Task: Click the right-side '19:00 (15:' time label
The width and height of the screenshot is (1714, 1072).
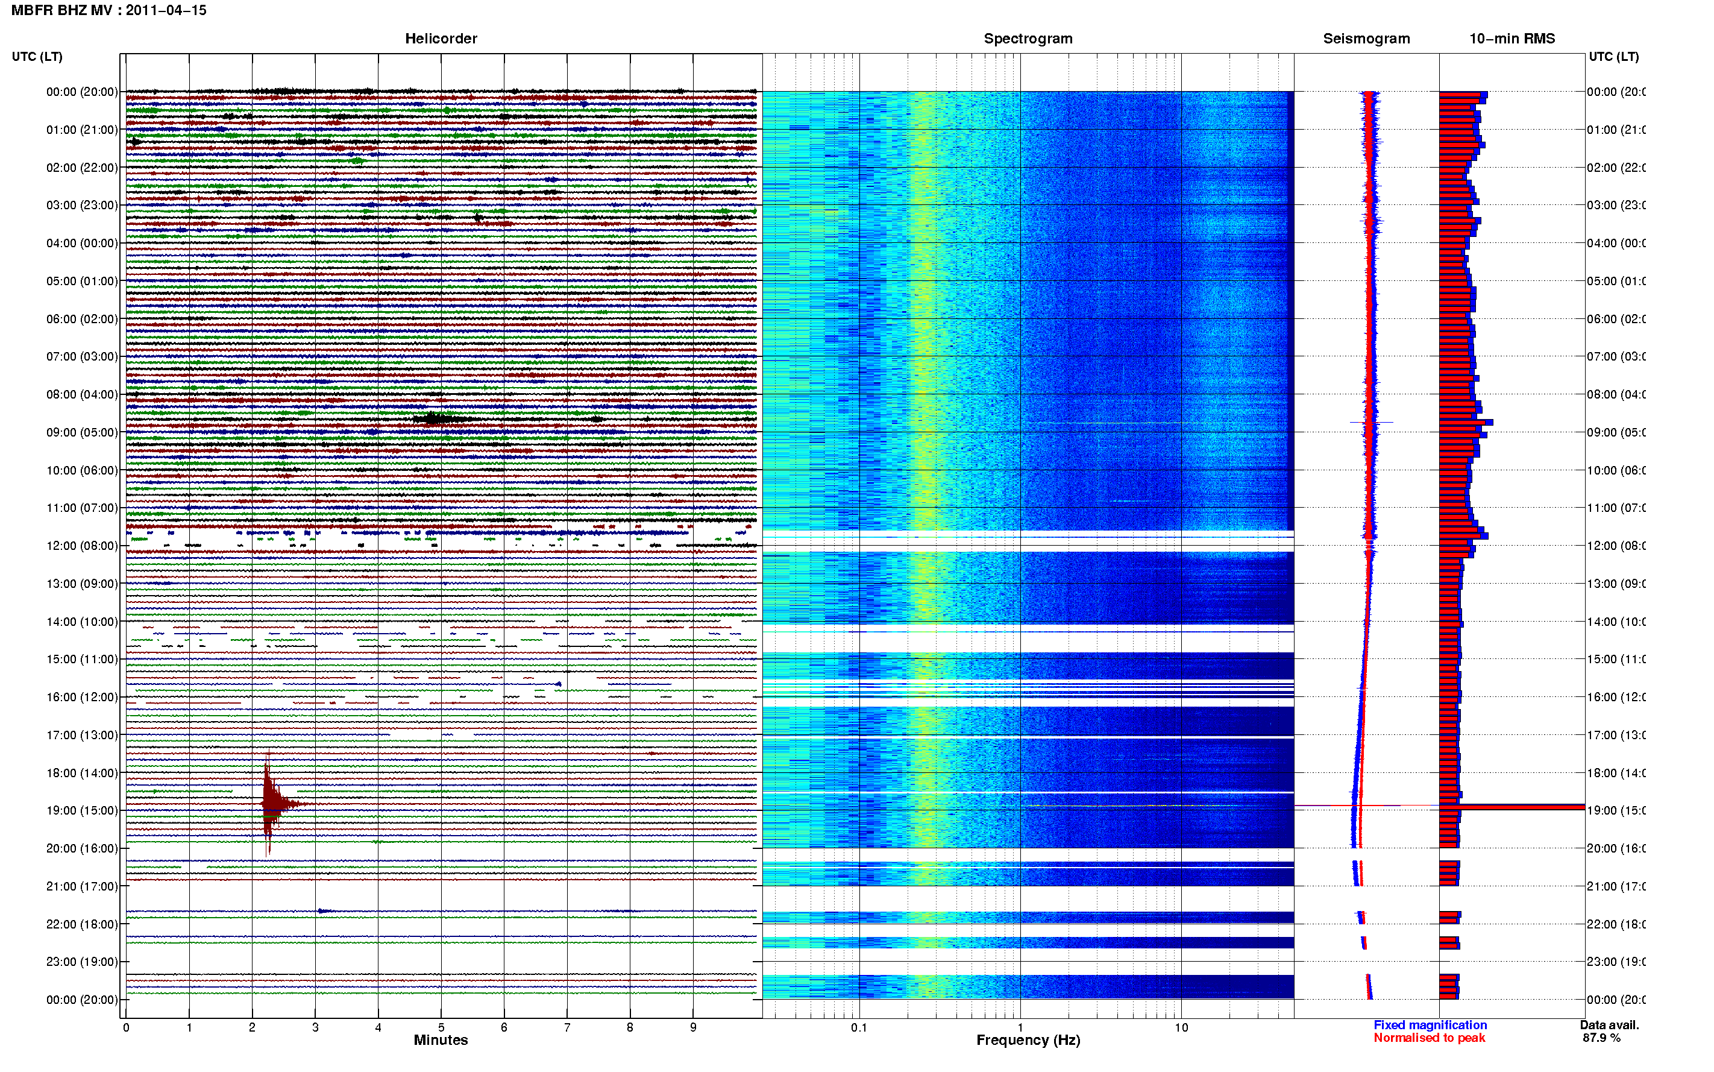Action: click(1616, 810)
